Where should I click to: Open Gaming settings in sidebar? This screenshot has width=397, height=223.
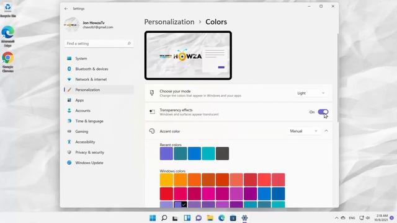99,131
